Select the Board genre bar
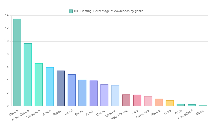 point(72,90)
